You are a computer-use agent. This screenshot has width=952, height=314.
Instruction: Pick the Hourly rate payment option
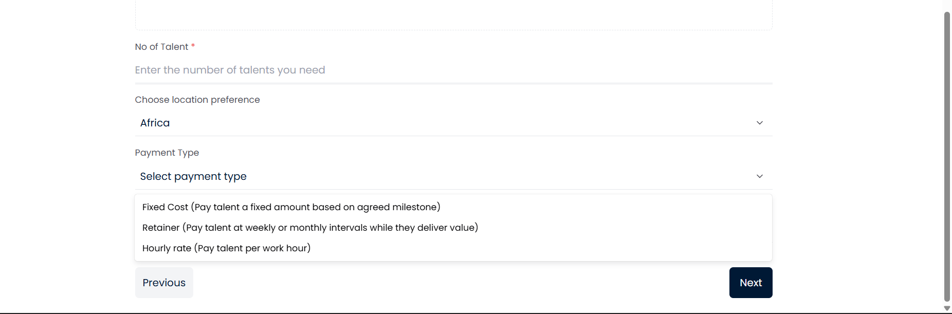[x=226, y=248]
